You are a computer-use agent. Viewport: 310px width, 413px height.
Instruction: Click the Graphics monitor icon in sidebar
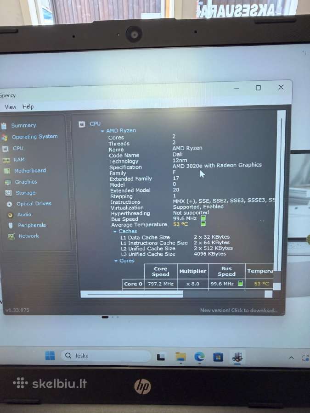[x=8, y=182]
